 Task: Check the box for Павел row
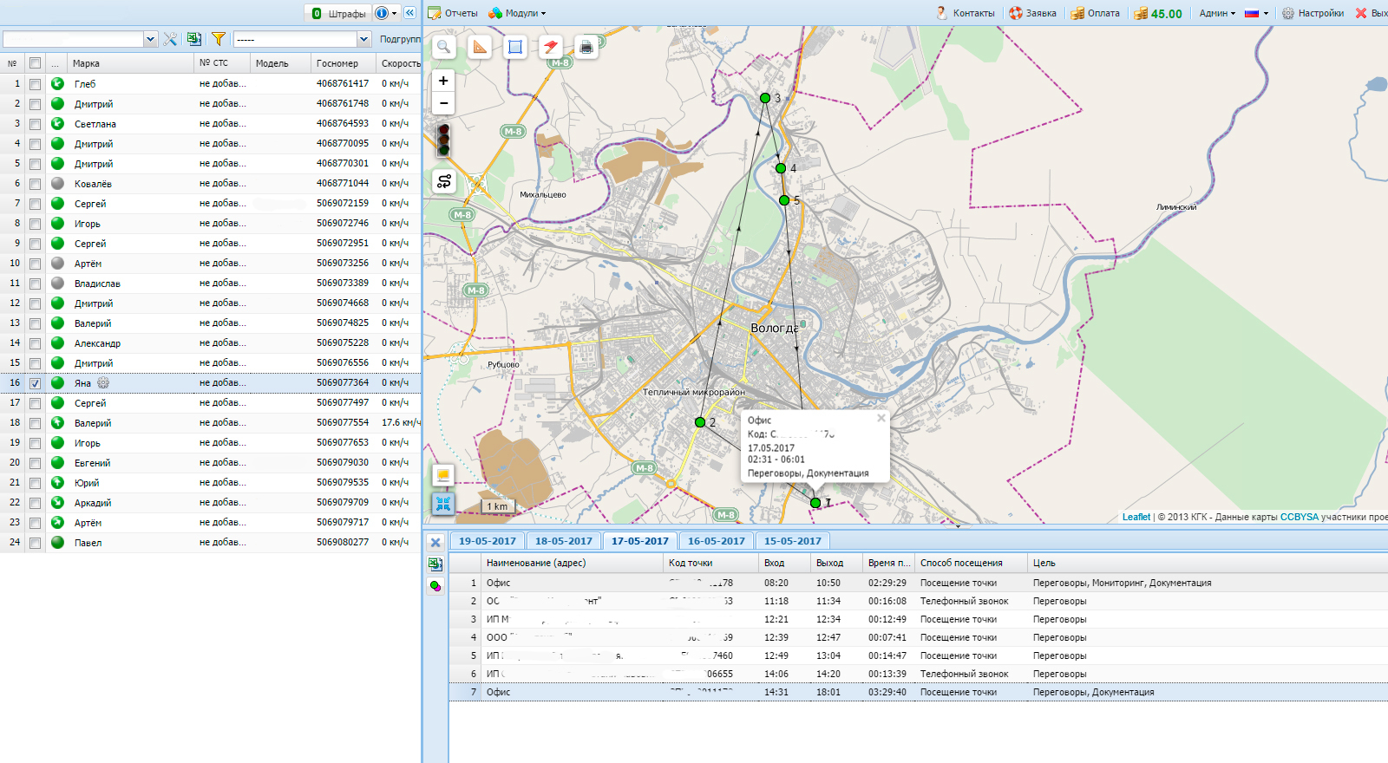pyautogui.click(x=35, y=543)
